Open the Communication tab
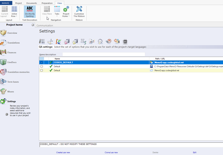 [45, 26]
